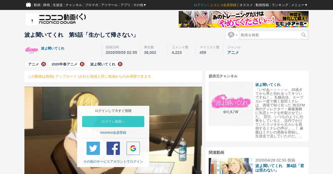Expand the その他▼ dropdown
This screenshot has width=333, height=174.
click(140, 5)
